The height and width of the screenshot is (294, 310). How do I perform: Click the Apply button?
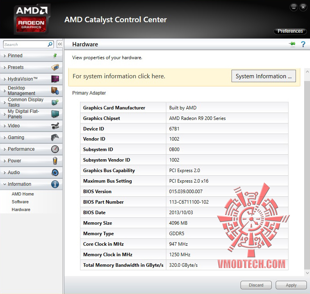[291, 285]
